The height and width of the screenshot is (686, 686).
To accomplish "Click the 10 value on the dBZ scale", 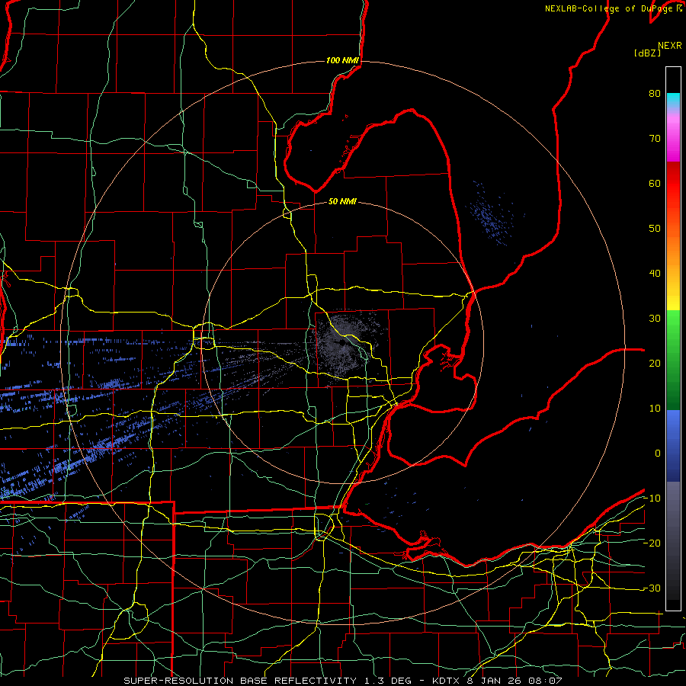I will click(655, 409).
